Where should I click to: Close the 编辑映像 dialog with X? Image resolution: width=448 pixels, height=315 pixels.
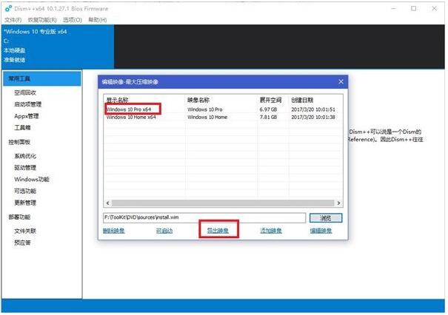pos(341,81)
